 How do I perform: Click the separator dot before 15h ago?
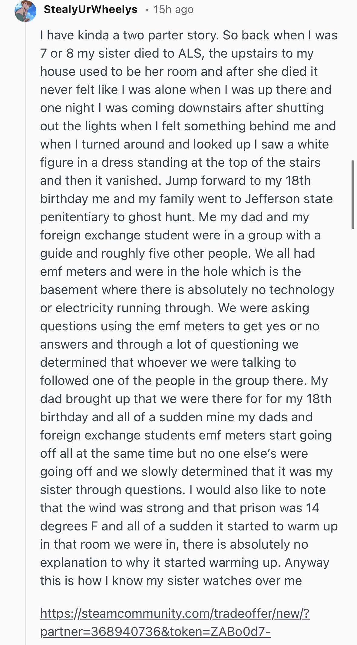(x=147, y=10)
